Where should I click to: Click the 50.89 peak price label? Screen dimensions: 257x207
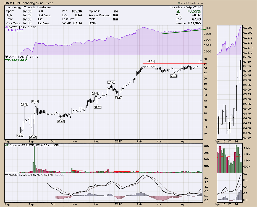coord(35,102)
